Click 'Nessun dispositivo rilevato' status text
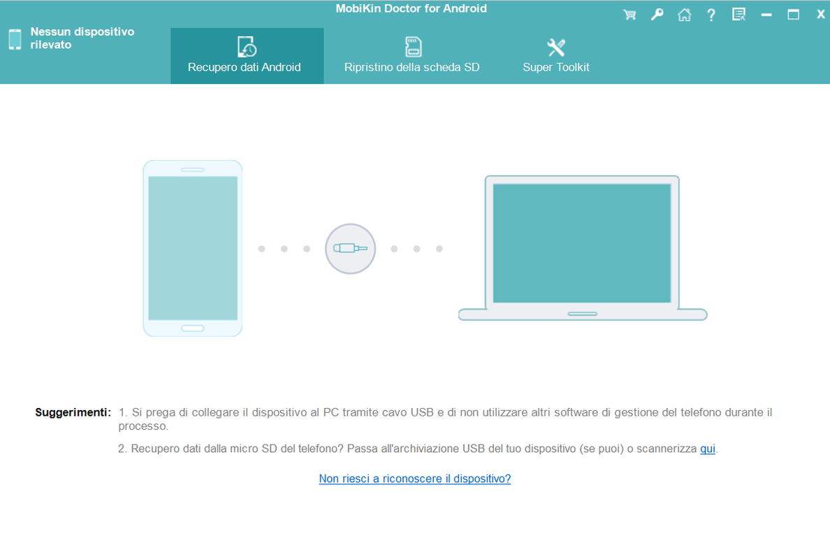 point(82,38)
